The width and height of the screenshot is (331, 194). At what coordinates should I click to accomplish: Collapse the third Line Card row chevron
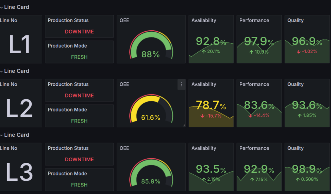tap(2, 135)
